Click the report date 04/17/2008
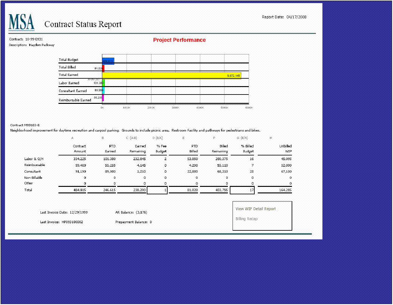 pos(296,17)
